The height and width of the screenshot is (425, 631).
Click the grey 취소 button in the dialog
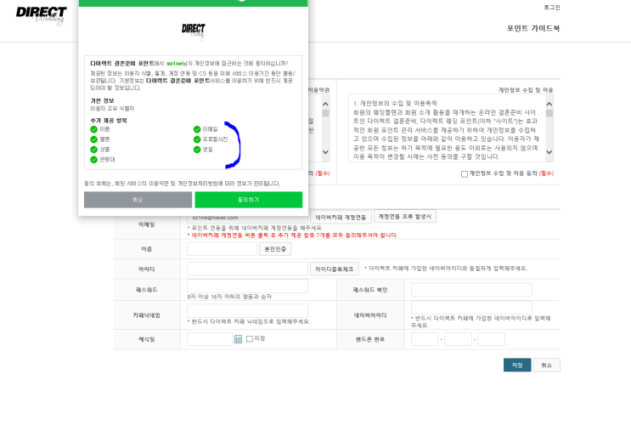pos(138,200)
